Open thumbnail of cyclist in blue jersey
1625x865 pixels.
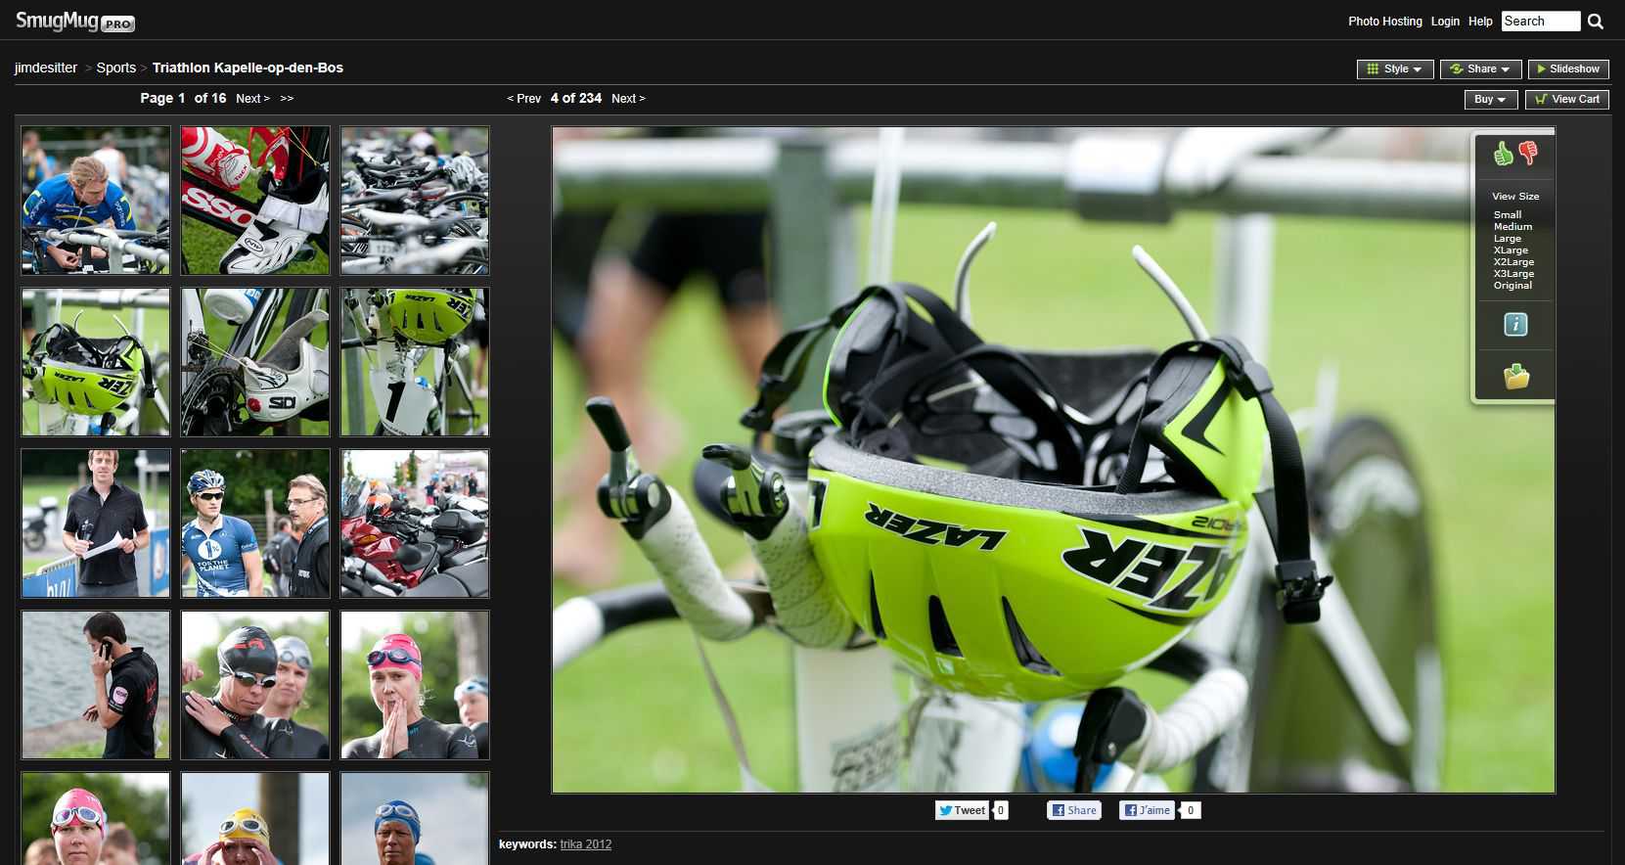[96, 201]
